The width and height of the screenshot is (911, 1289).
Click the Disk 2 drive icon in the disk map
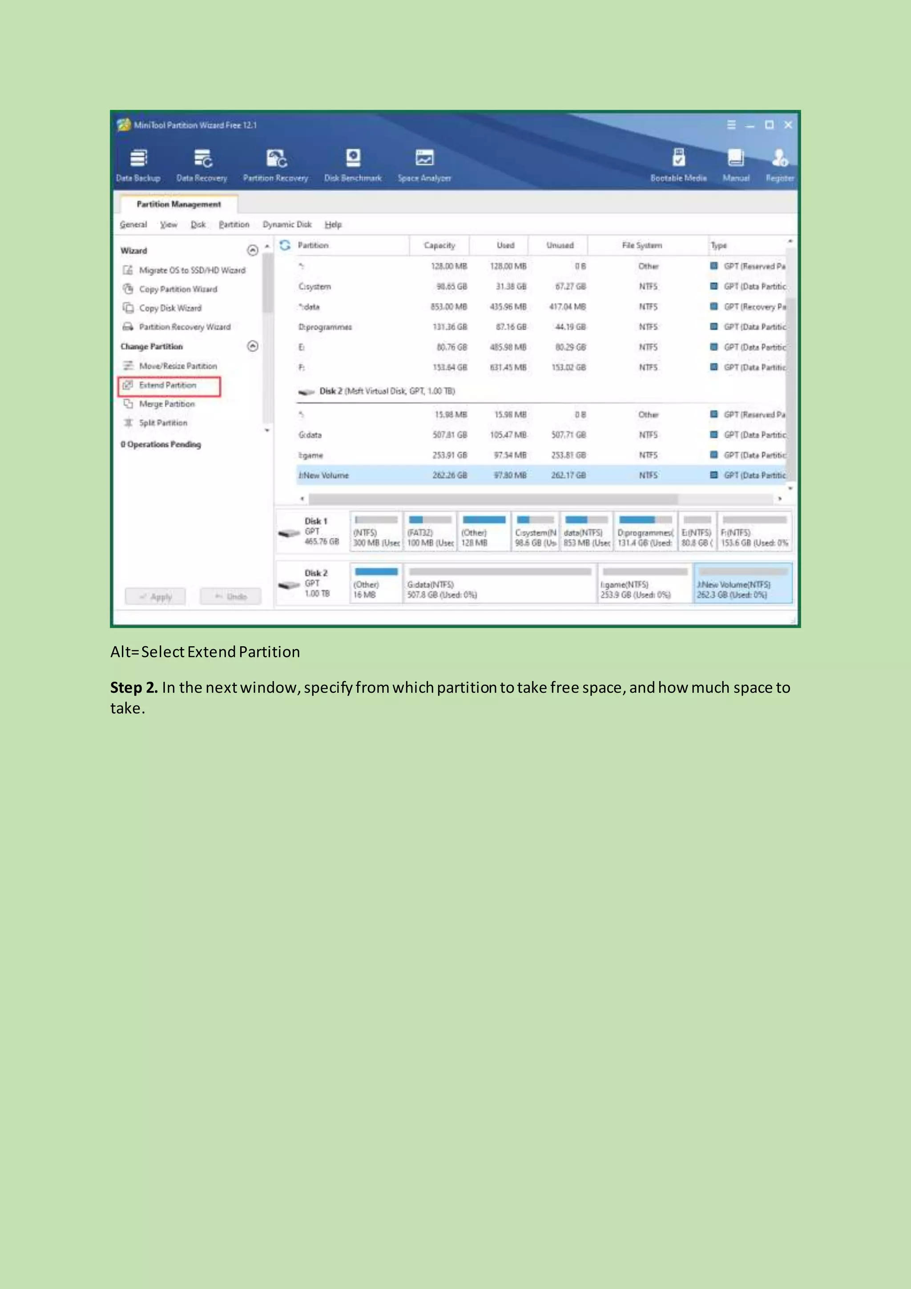click(290, 585)
